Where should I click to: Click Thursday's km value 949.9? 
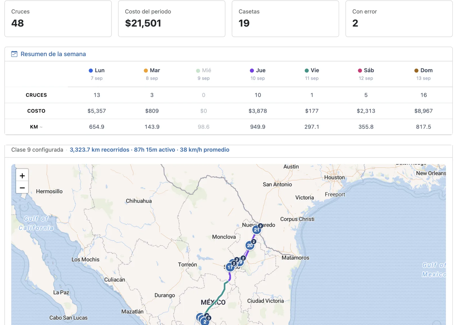coord(258,127)
